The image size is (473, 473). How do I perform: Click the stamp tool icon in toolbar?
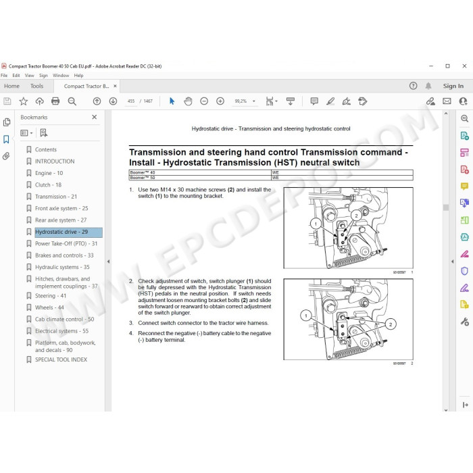(363, 101)
